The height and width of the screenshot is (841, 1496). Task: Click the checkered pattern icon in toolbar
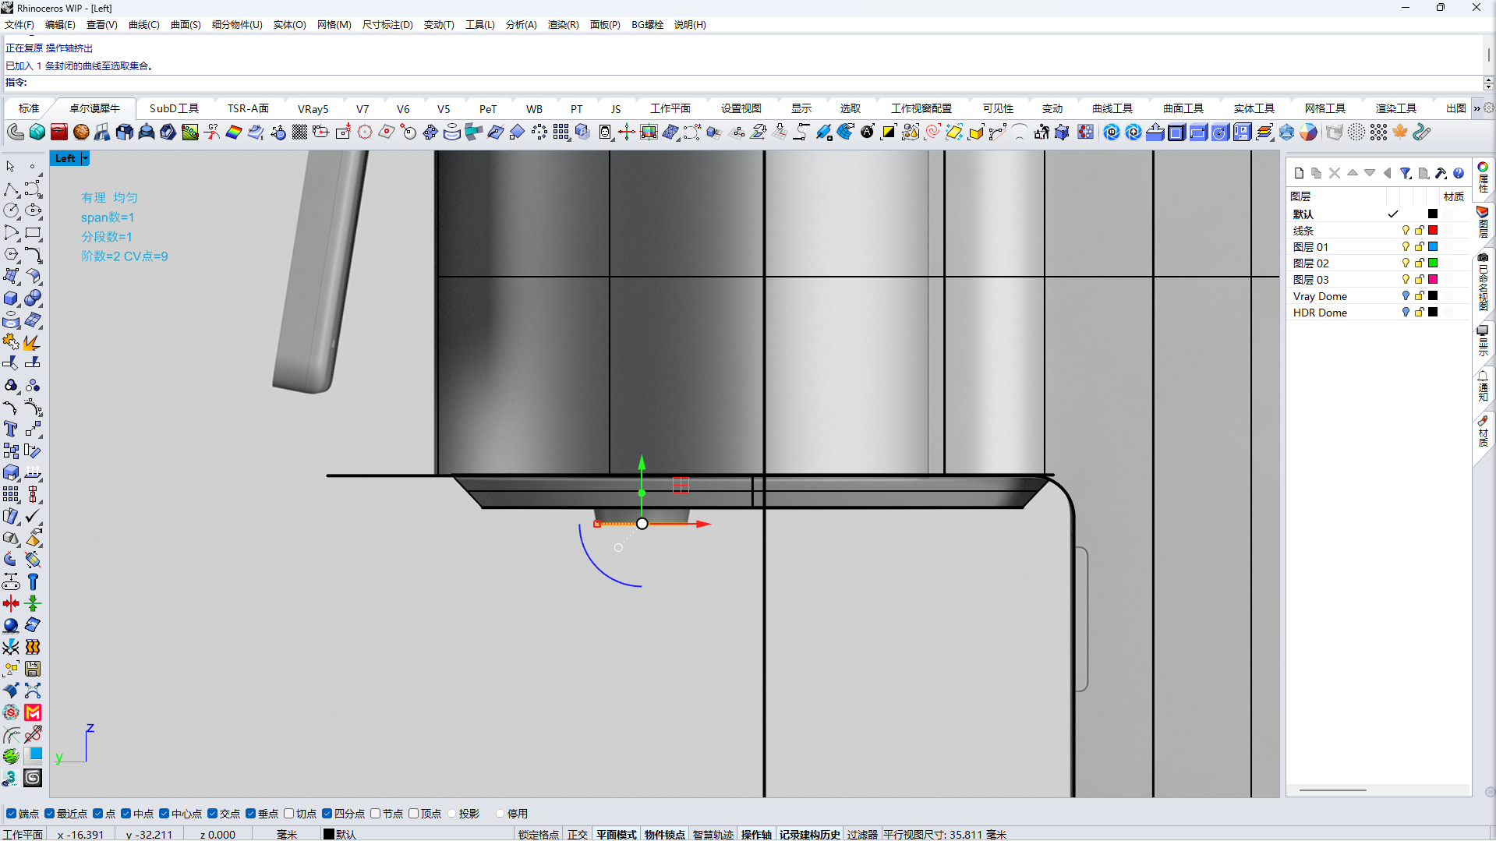click(x=299, y=133)
